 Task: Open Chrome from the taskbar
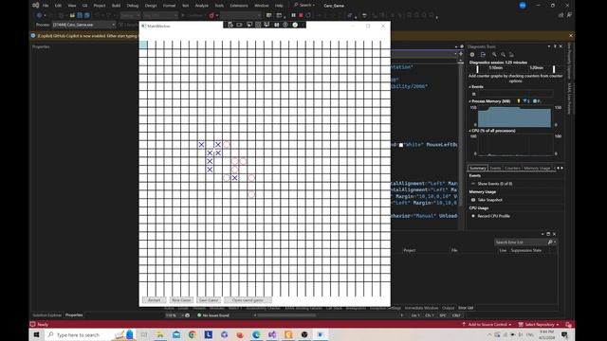click(193, 334)
